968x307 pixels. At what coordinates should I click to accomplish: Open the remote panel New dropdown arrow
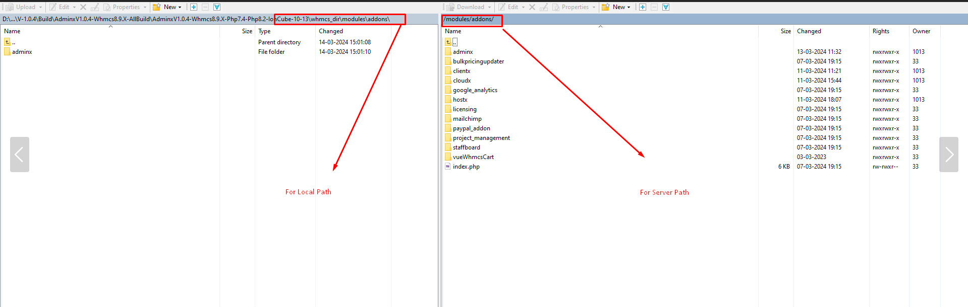pyautogui.click(x=629, y=7)
